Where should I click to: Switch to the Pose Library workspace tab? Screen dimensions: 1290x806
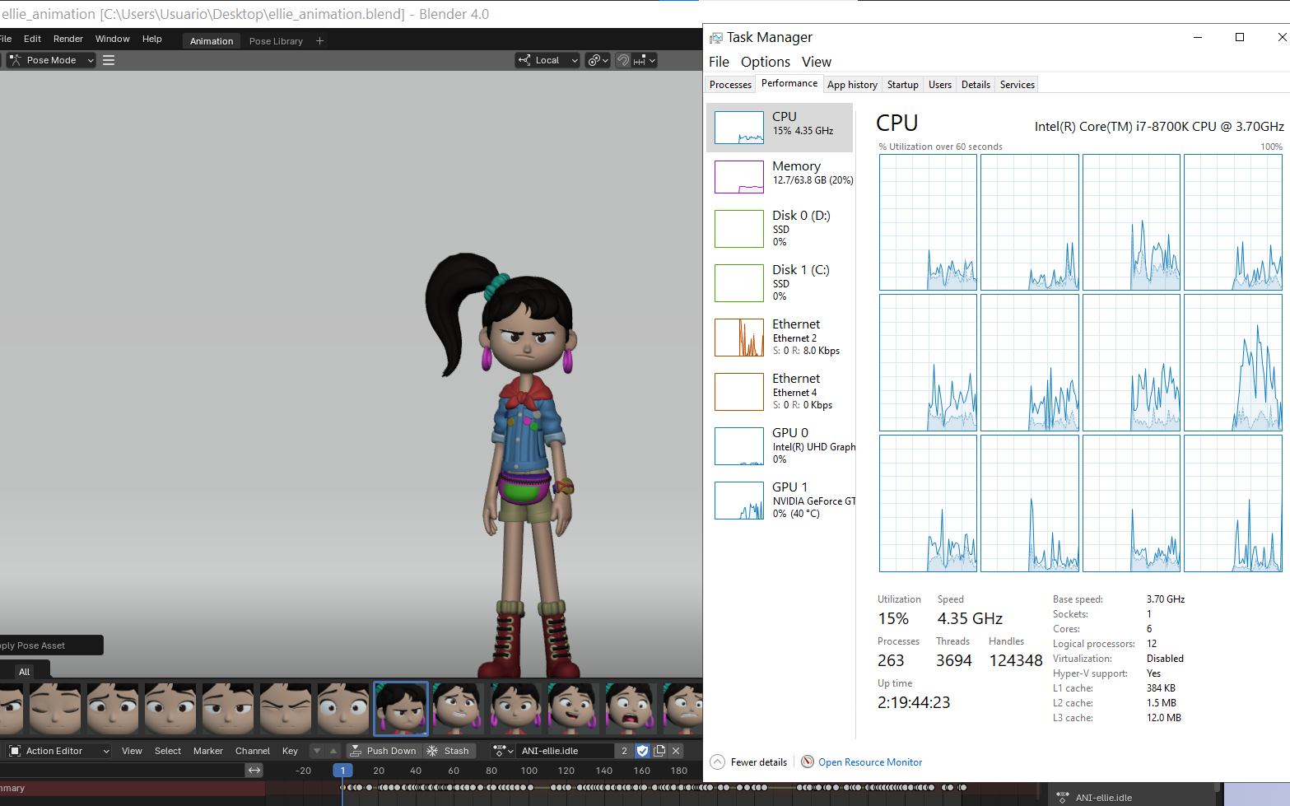276,41
